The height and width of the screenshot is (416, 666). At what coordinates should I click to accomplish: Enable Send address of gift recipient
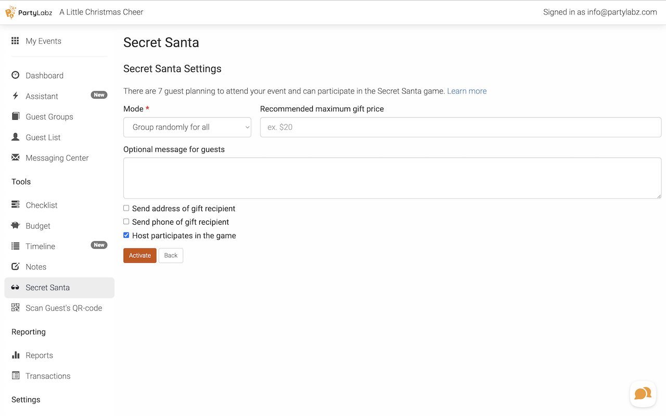(x=126, y=208)
